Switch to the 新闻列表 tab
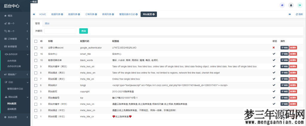 107,14
